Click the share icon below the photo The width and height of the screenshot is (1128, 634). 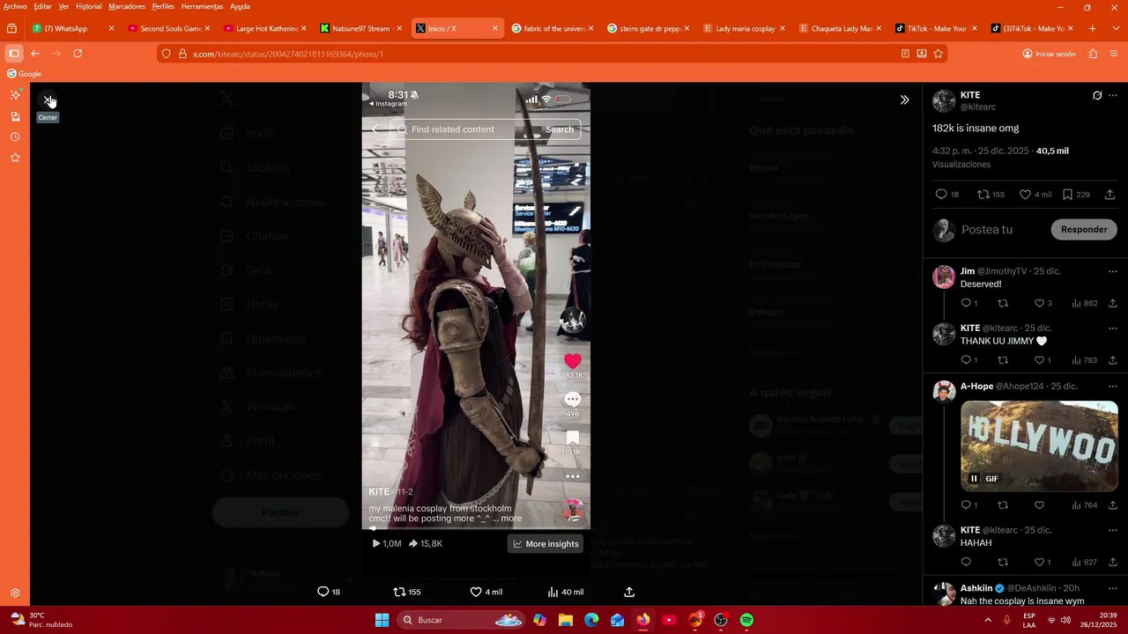pyautogui.click(x=629, y=592)
